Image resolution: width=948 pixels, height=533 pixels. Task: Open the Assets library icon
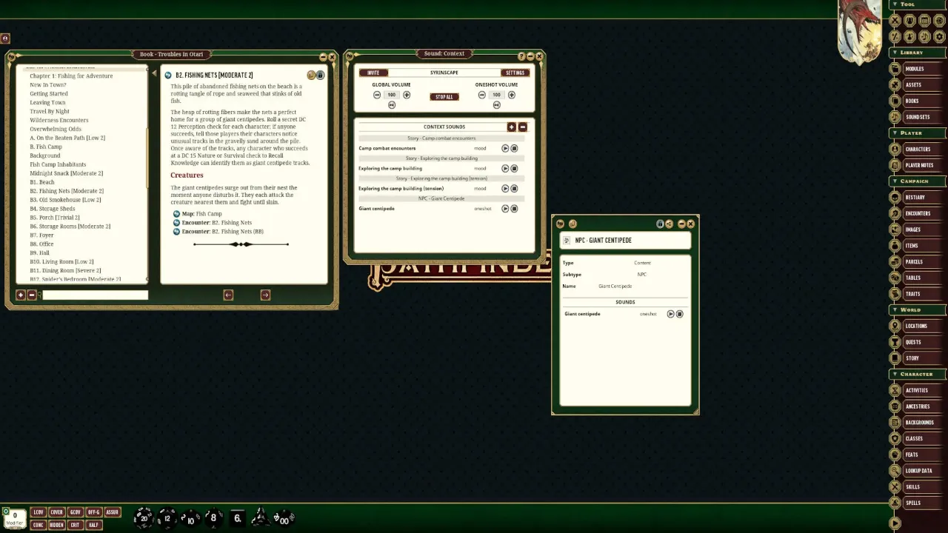click(x=895, y=85)
